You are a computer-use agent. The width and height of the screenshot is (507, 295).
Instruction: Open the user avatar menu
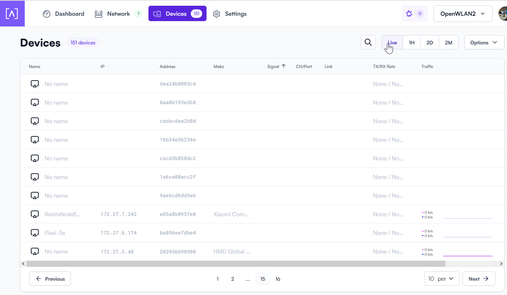tap(503, 14)
